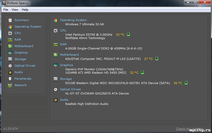Click the Summary clipboard icon in sidebar
Screen dimensions: 212x133
[10, 20]
